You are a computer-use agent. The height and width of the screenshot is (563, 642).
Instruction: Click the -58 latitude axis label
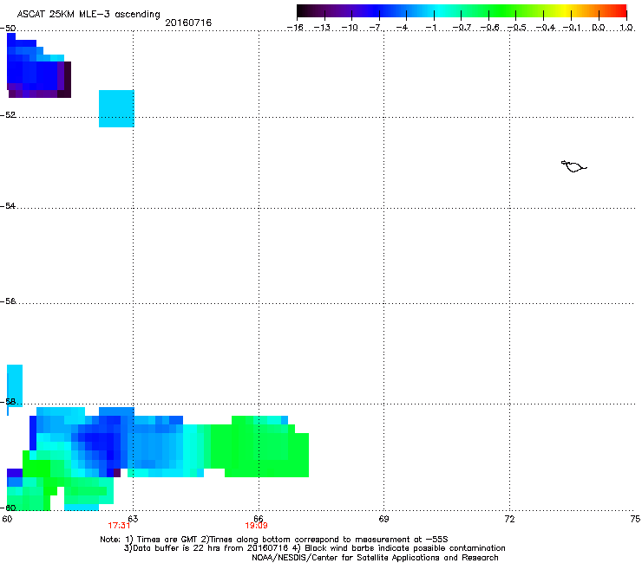(8, 402)
